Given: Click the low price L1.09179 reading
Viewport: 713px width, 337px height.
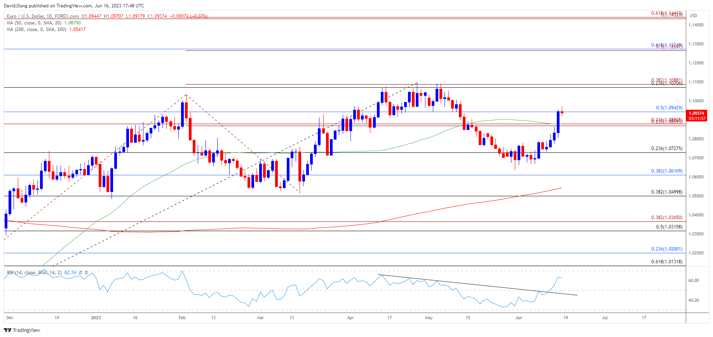Looking at the screenshot, I should pyautogui.click(x=135, y=16).
